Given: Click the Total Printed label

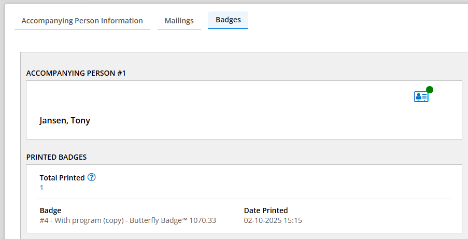Looking at the screenshot, I should (x=62, y=178).
